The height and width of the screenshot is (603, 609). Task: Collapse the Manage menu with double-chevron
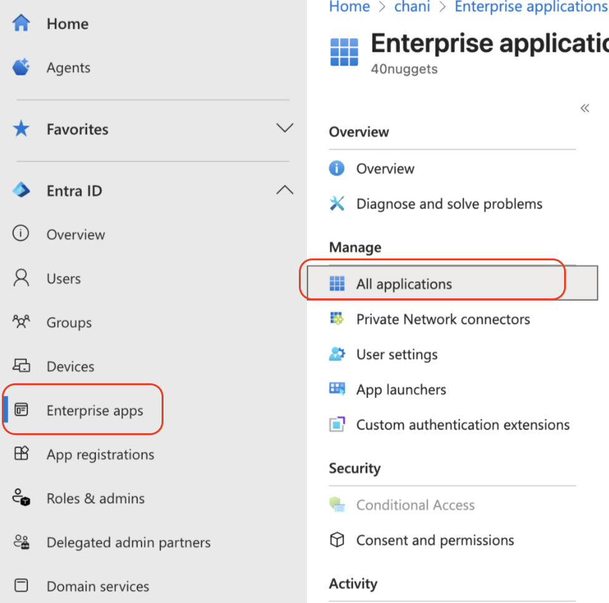click(x=585, y=108)
